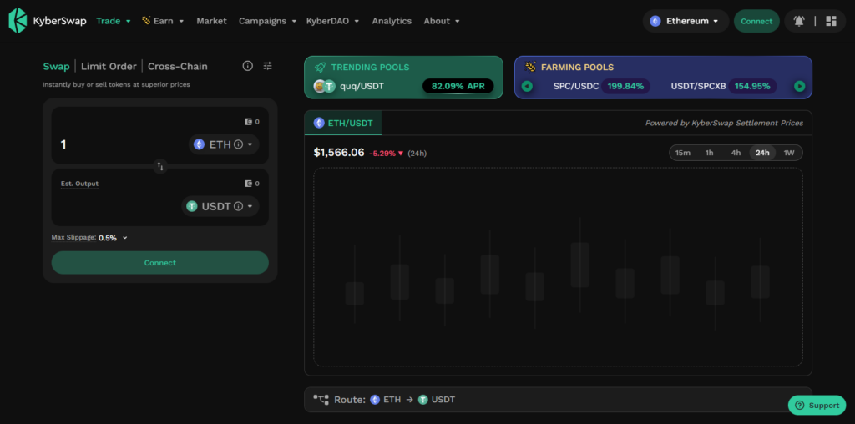Image resolution: width=855 pixels, height=424 pixels.
Task: Click the ETH logo in token selector
Action: tap(199, 144)
